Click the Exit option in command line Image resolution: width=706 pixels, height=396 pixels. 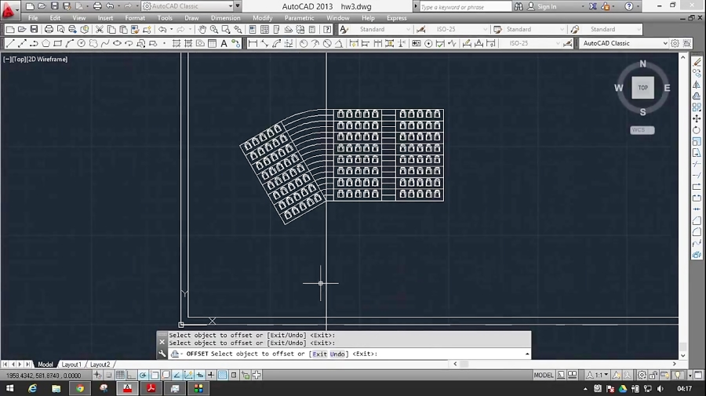pos(320,354)
